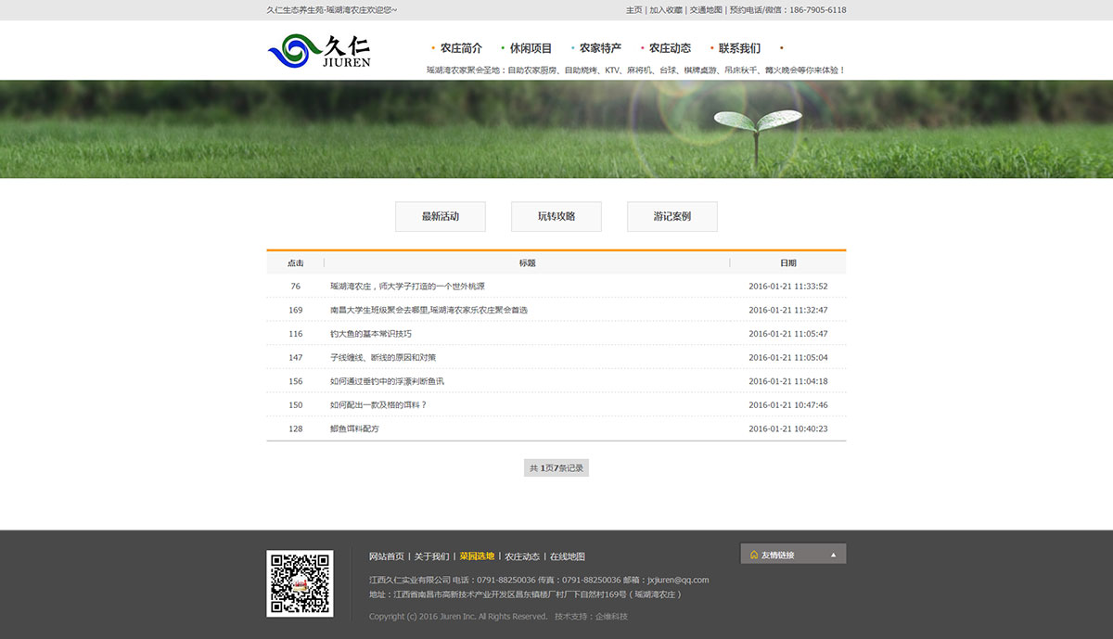Image resolution: width=1113 pixels, height=639 pixels.
Task: Open 在线地图 from the footer links
Action: (568, 556)
